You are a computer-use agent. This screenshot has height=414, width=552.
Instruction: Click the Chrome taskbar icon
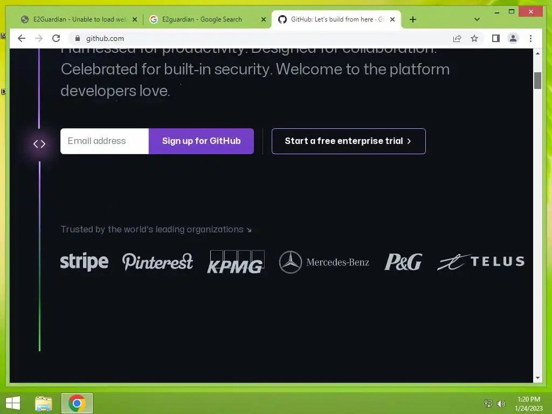77,403
